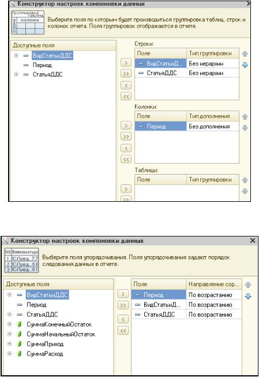Expand ВидСтатьиДДС node in top window available fields
The image size is (259, 377).
point(16,56)
